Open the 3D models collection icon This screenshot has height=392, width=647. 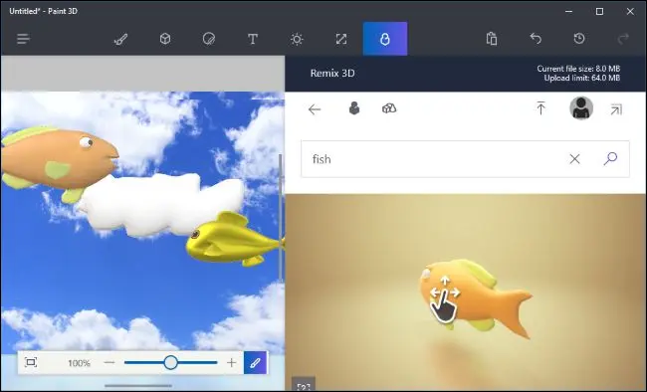click(389, 108)
